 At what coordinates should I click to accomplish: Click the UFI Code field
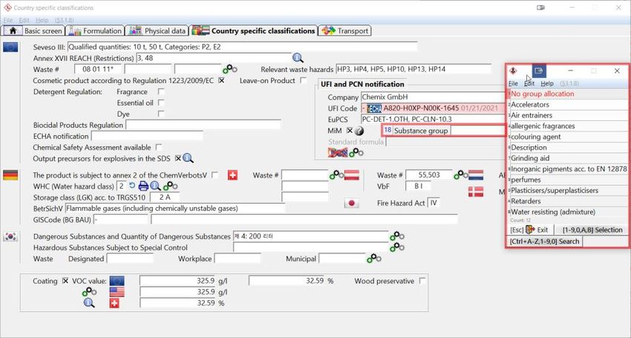pos(433,108)
